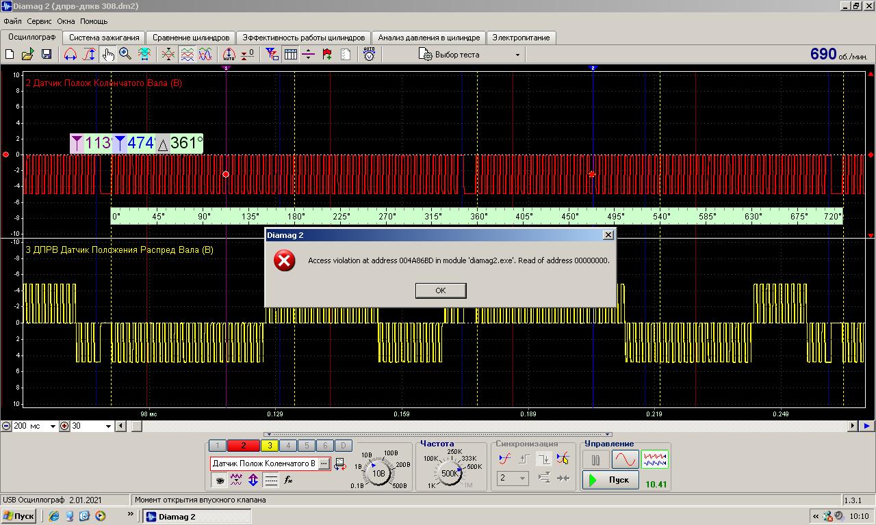876x525 pixels.
Task: Toggle channel 1 button
Action: pos(217,446)
